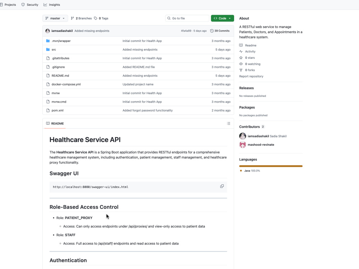Select the README tab
Image resolution: width=359 pixels, height=269 pixels.
[x=55, y=123]
